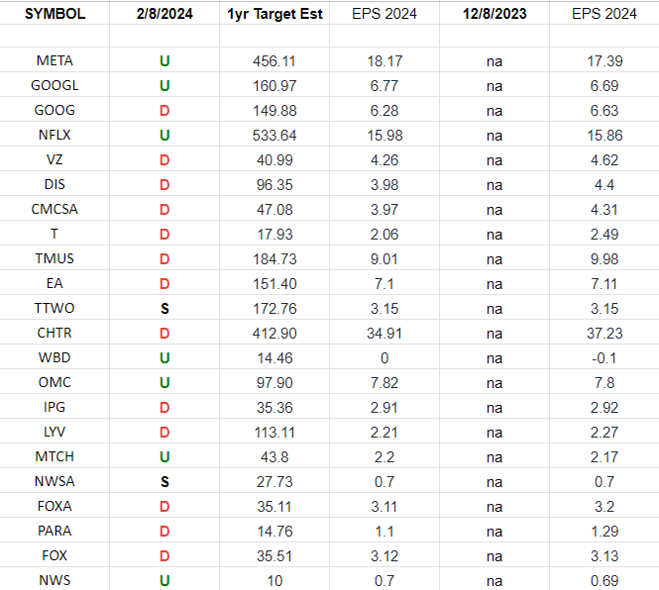Click the NWSA symbol cell
The height and width of the screenshot is (590, 659).
click(x=55, y=481)
